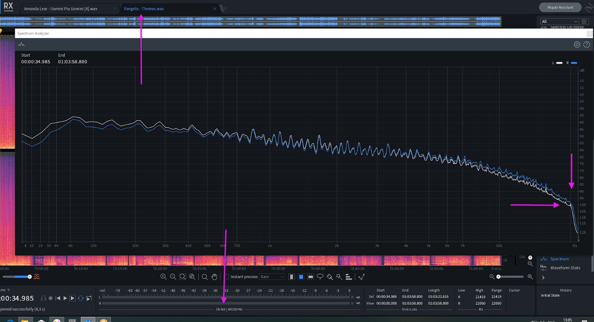Select the Time-Frequency selection tool
The height and width of the screenshot is (322, 594).
coord(301,277)
